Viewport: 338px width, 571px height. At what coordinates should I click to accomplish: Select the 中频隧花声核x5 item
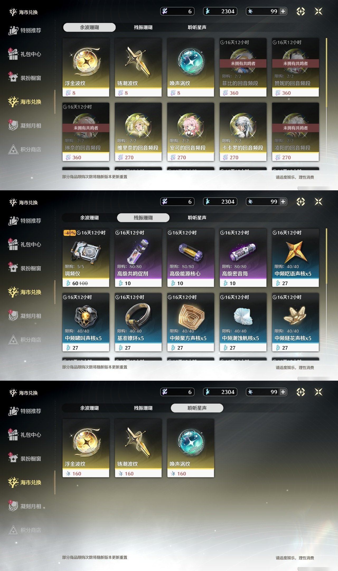[295, 322]
